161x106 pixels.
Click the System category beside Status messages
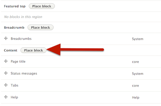[138, 74]
